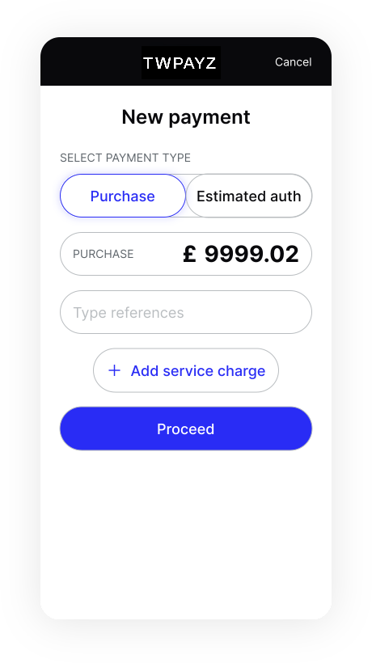The image size is (372, 663).
Task: Add a service charge
Action: point(186,370)
